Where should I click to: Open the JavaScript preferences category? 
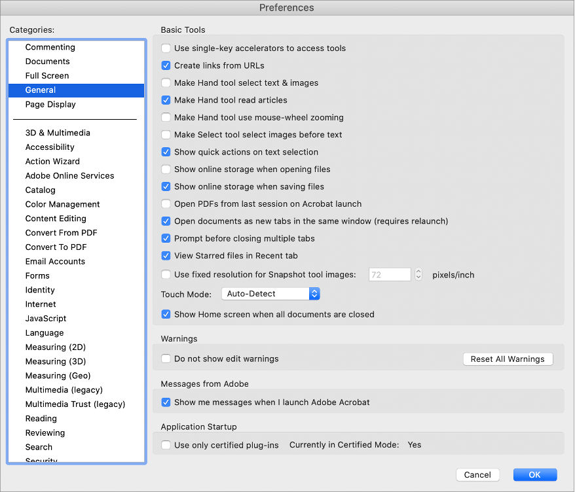click(x=46, y=318)
